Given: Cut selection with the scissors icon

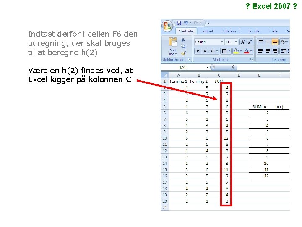Looking at the screenshot, I should pos(183,40).
